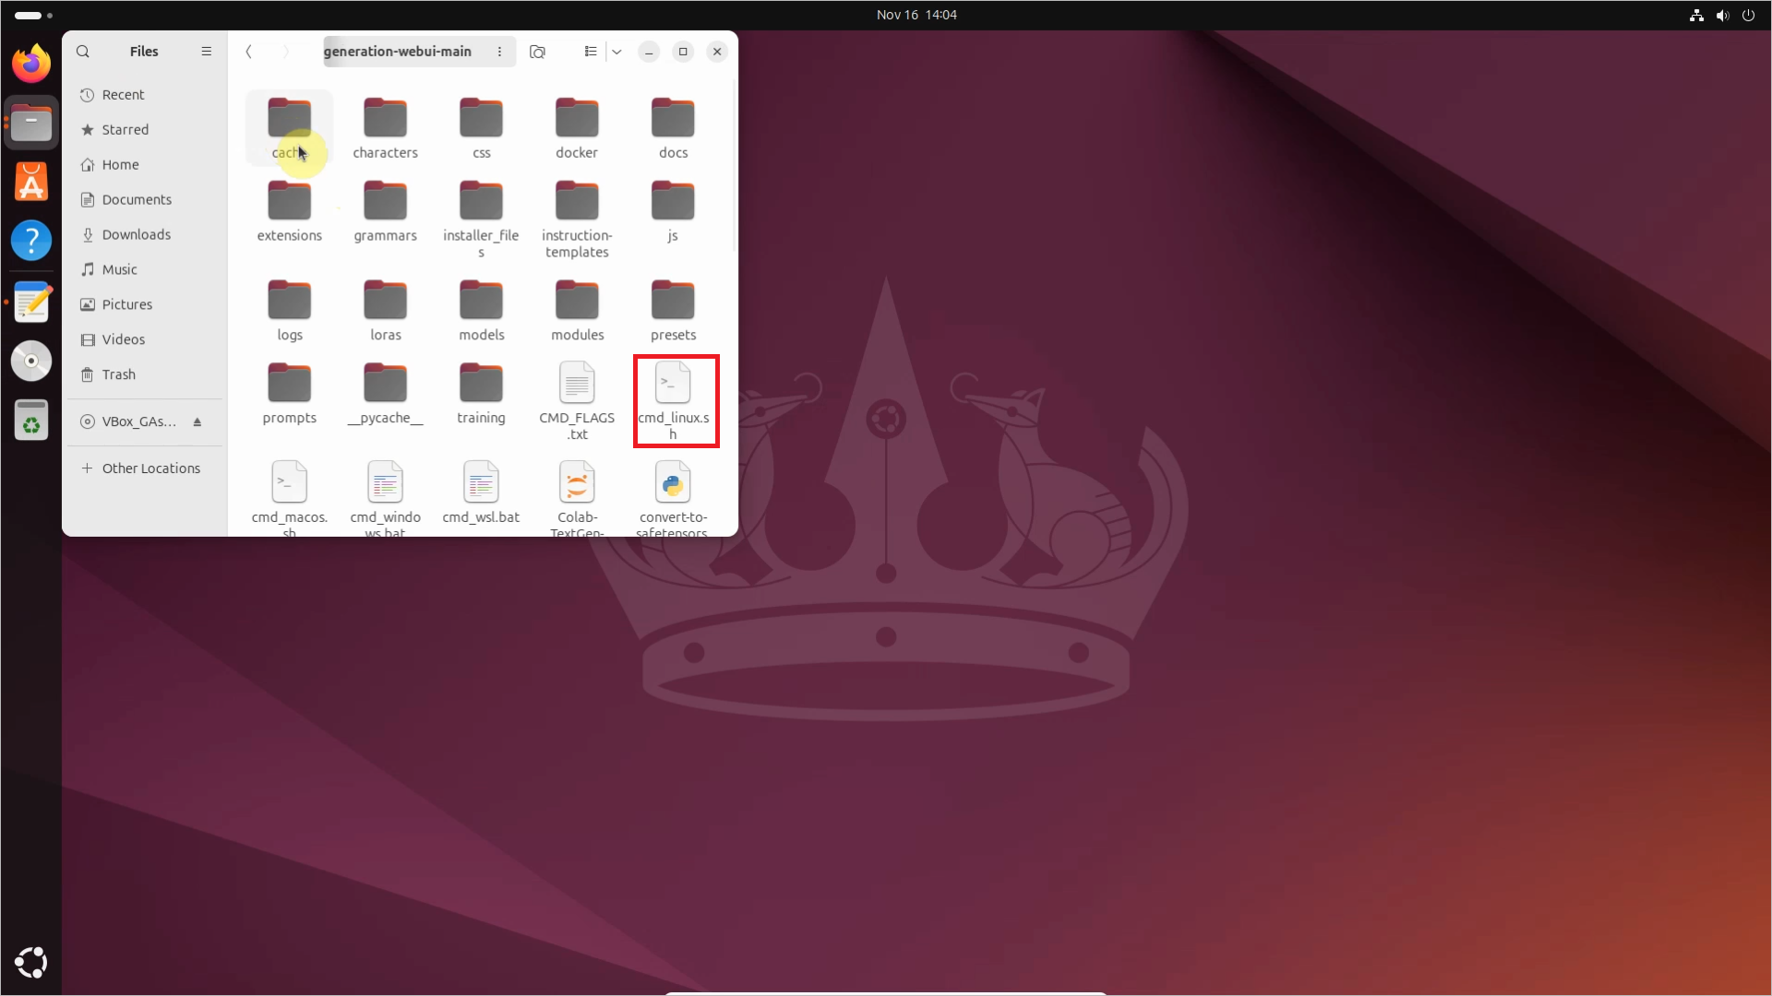Select the presets folder
1772x996 pixels.
pos(674,311)
